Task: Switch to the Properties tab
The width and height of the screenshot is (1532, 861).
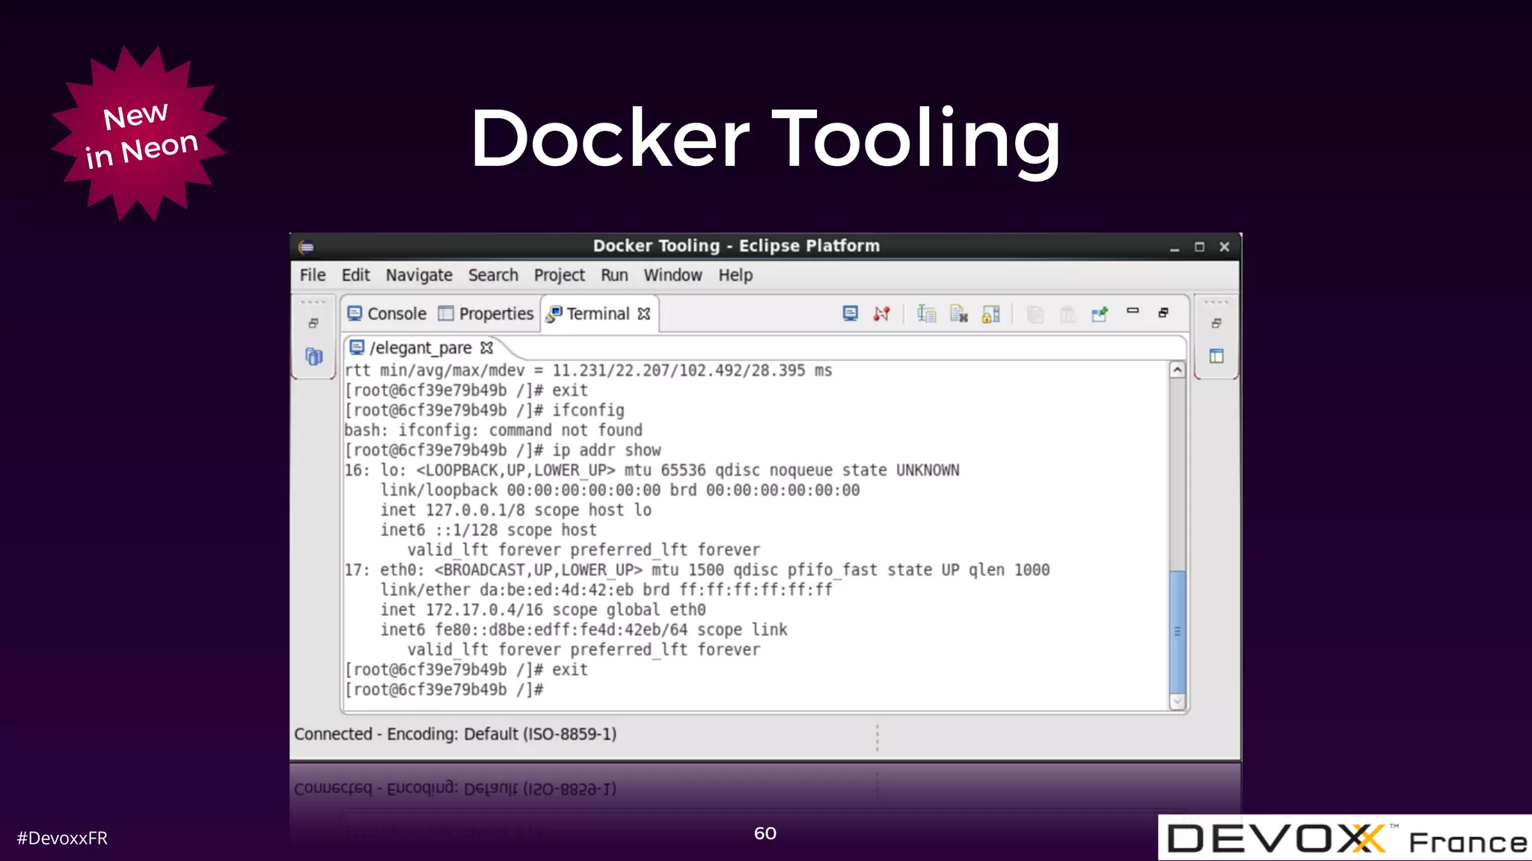Action: coord(485,314)
